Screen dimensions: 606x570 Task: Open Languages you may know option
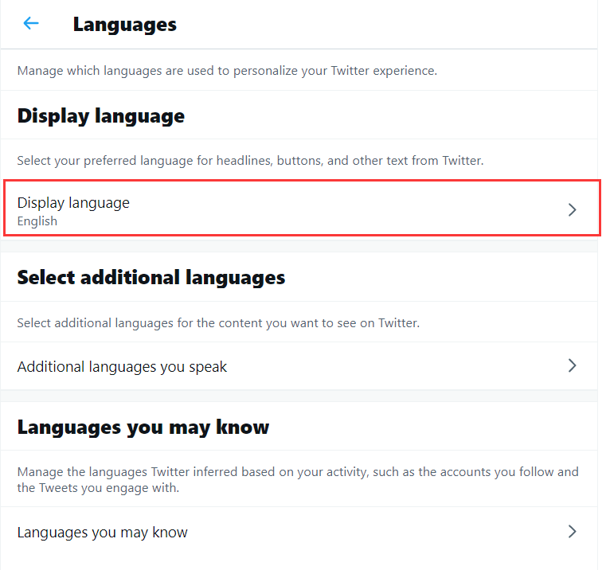coord(299,532)
